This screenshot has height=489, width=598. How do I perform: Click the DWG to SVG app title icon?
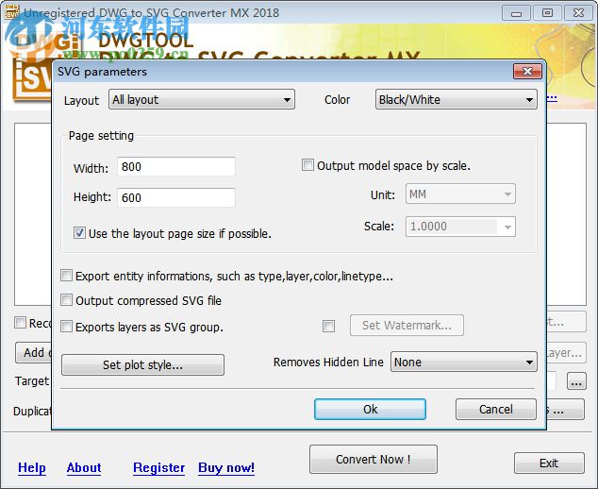[x=11, y=12]
